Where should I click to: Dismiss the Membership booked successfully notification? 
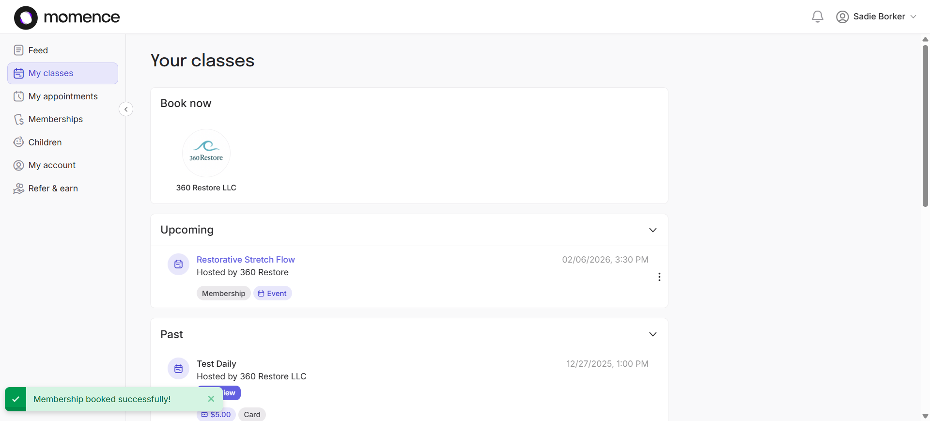click(x=211, y=399)
